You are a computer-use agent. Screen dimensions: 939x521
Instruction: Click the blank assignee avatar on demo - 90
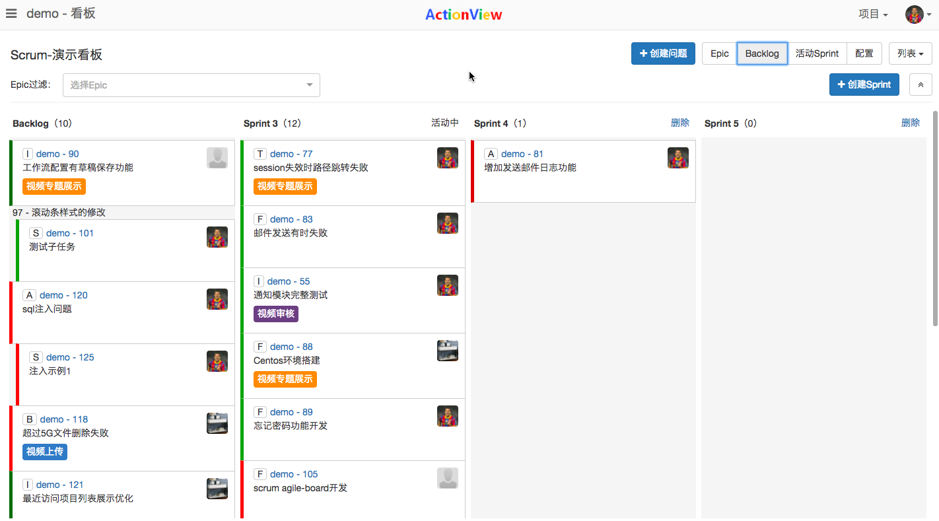pos(217,158)
